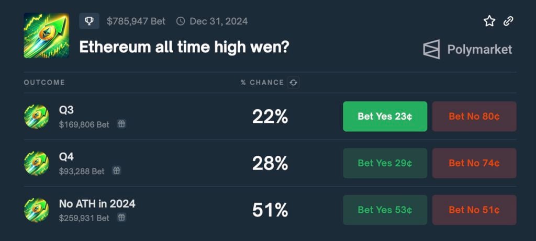
Task: Click the star favorite icon
Action: 489,21
